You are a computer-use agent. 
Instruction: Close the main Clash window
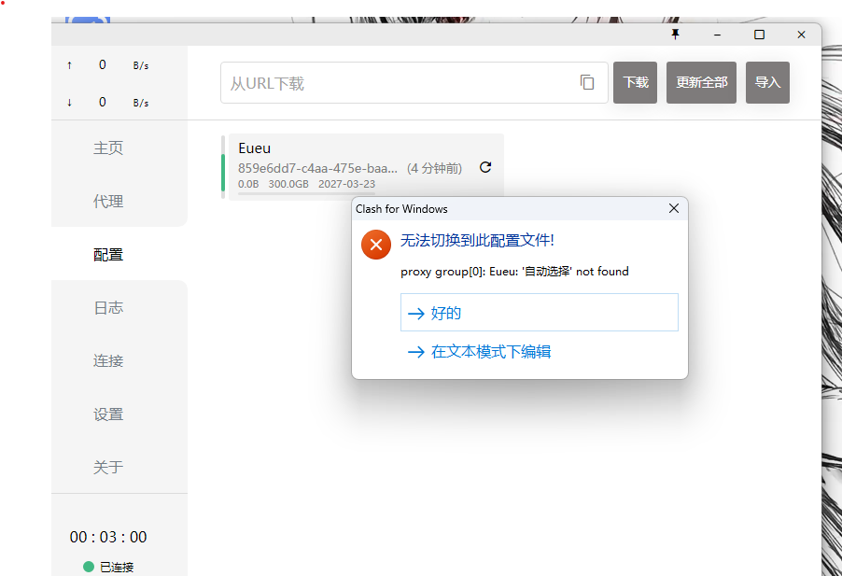(x=801, y=35)
